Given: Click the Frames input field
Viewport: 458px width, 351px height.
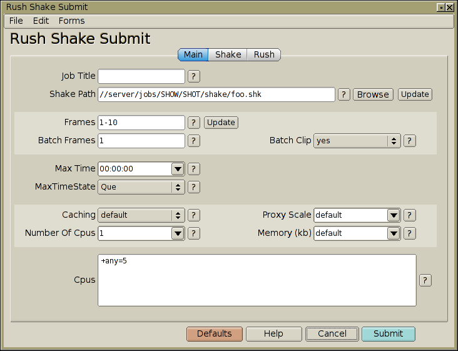Looking at the screenshot, I should [141, 123].
